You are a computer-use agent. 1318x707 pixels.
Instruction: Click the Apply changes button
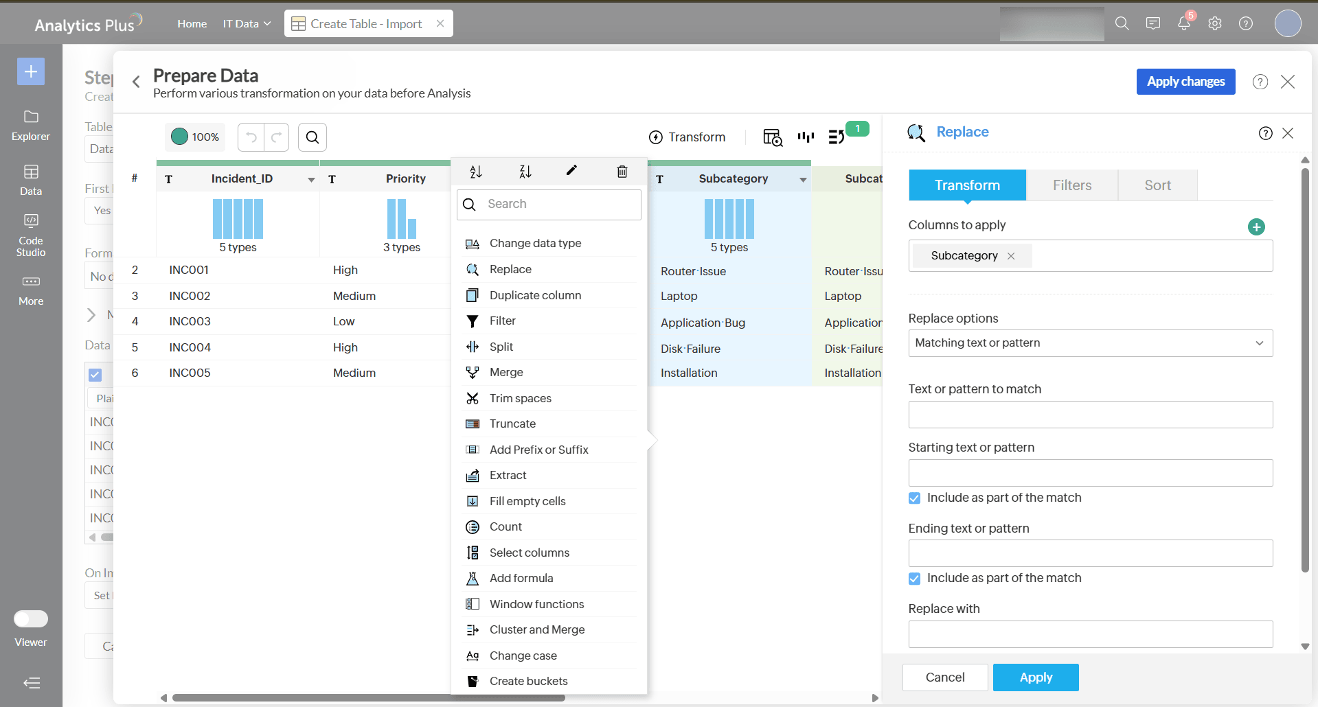click(x=1185, y=82)
